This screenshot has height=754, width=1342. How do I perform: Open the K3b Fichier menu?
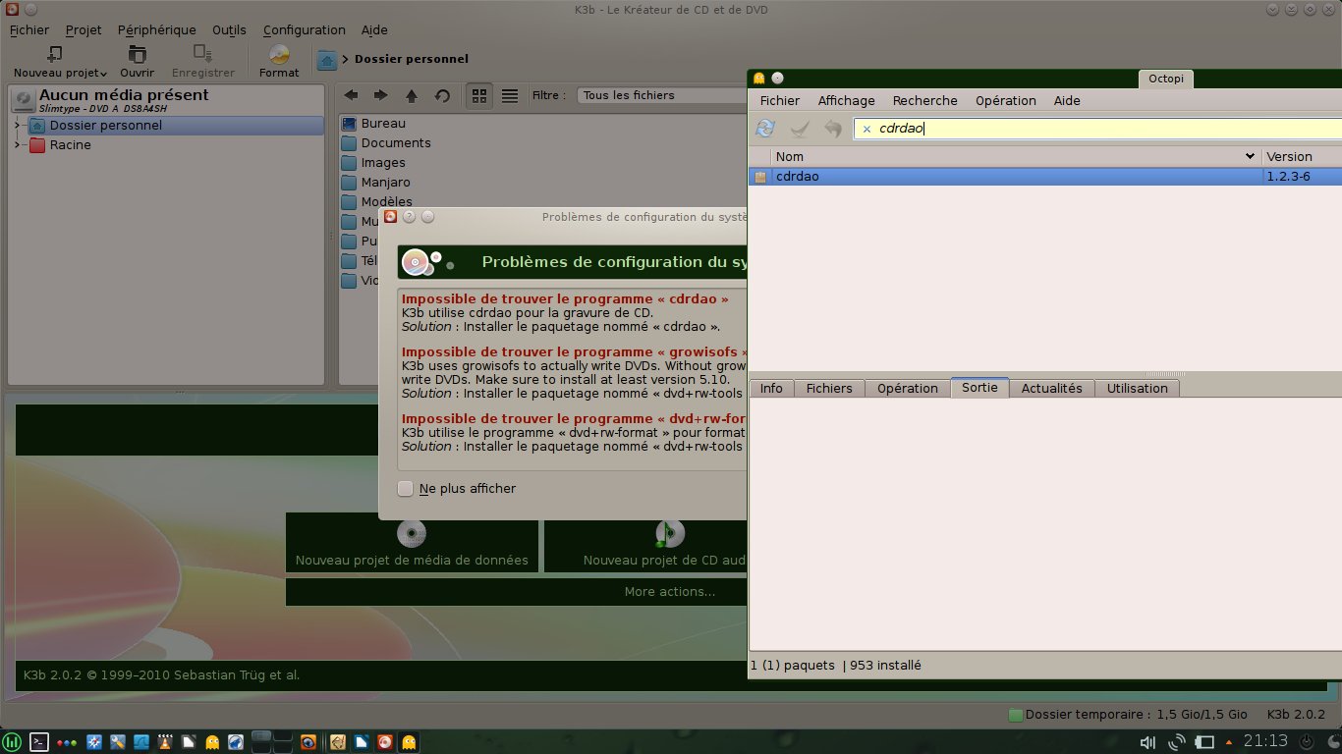tap(29, 29)
